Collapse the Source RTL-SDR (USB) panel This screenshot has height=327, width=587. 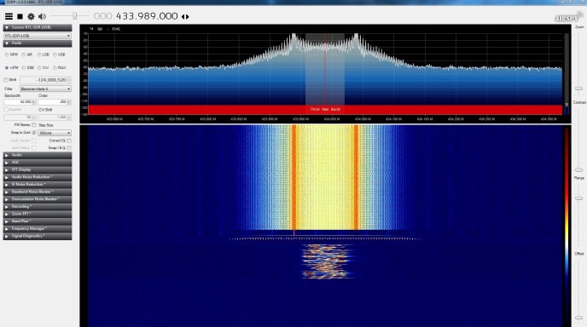click(x=38, y=27)
